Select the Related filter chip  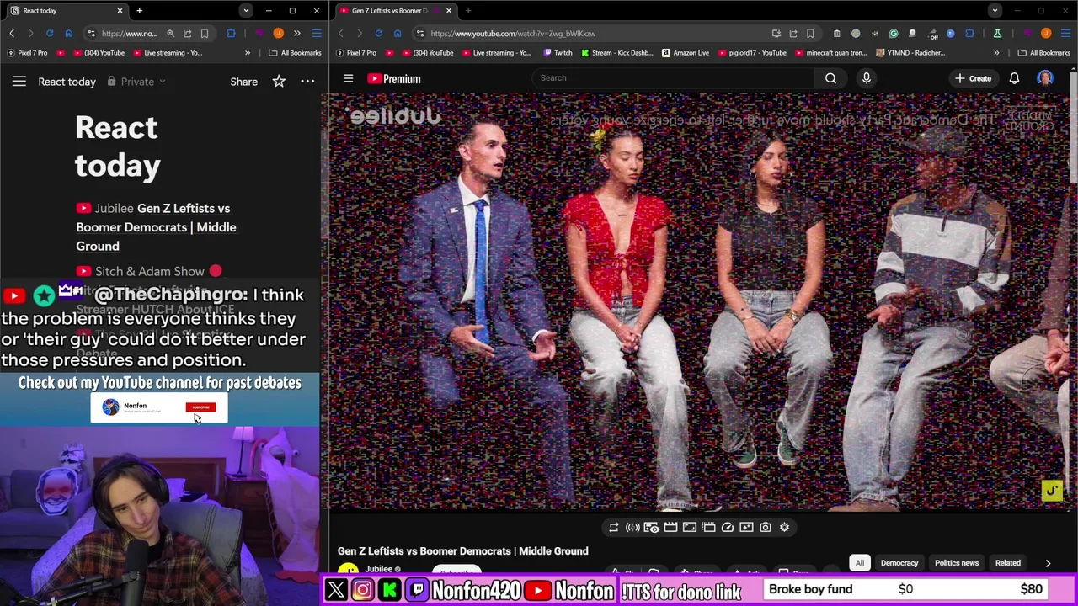click(x=1007, y=563)
